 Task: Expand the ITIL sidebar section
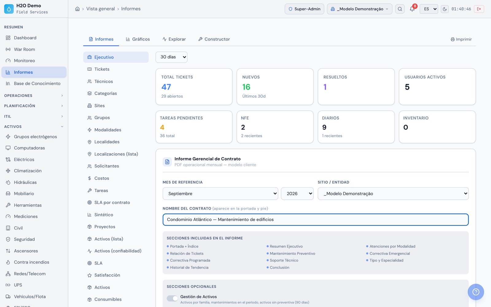(x=34, y=117)
